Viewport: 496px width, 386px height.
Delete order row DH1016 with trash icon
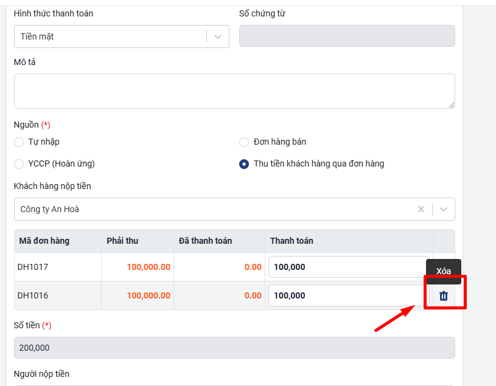point(444,295)
